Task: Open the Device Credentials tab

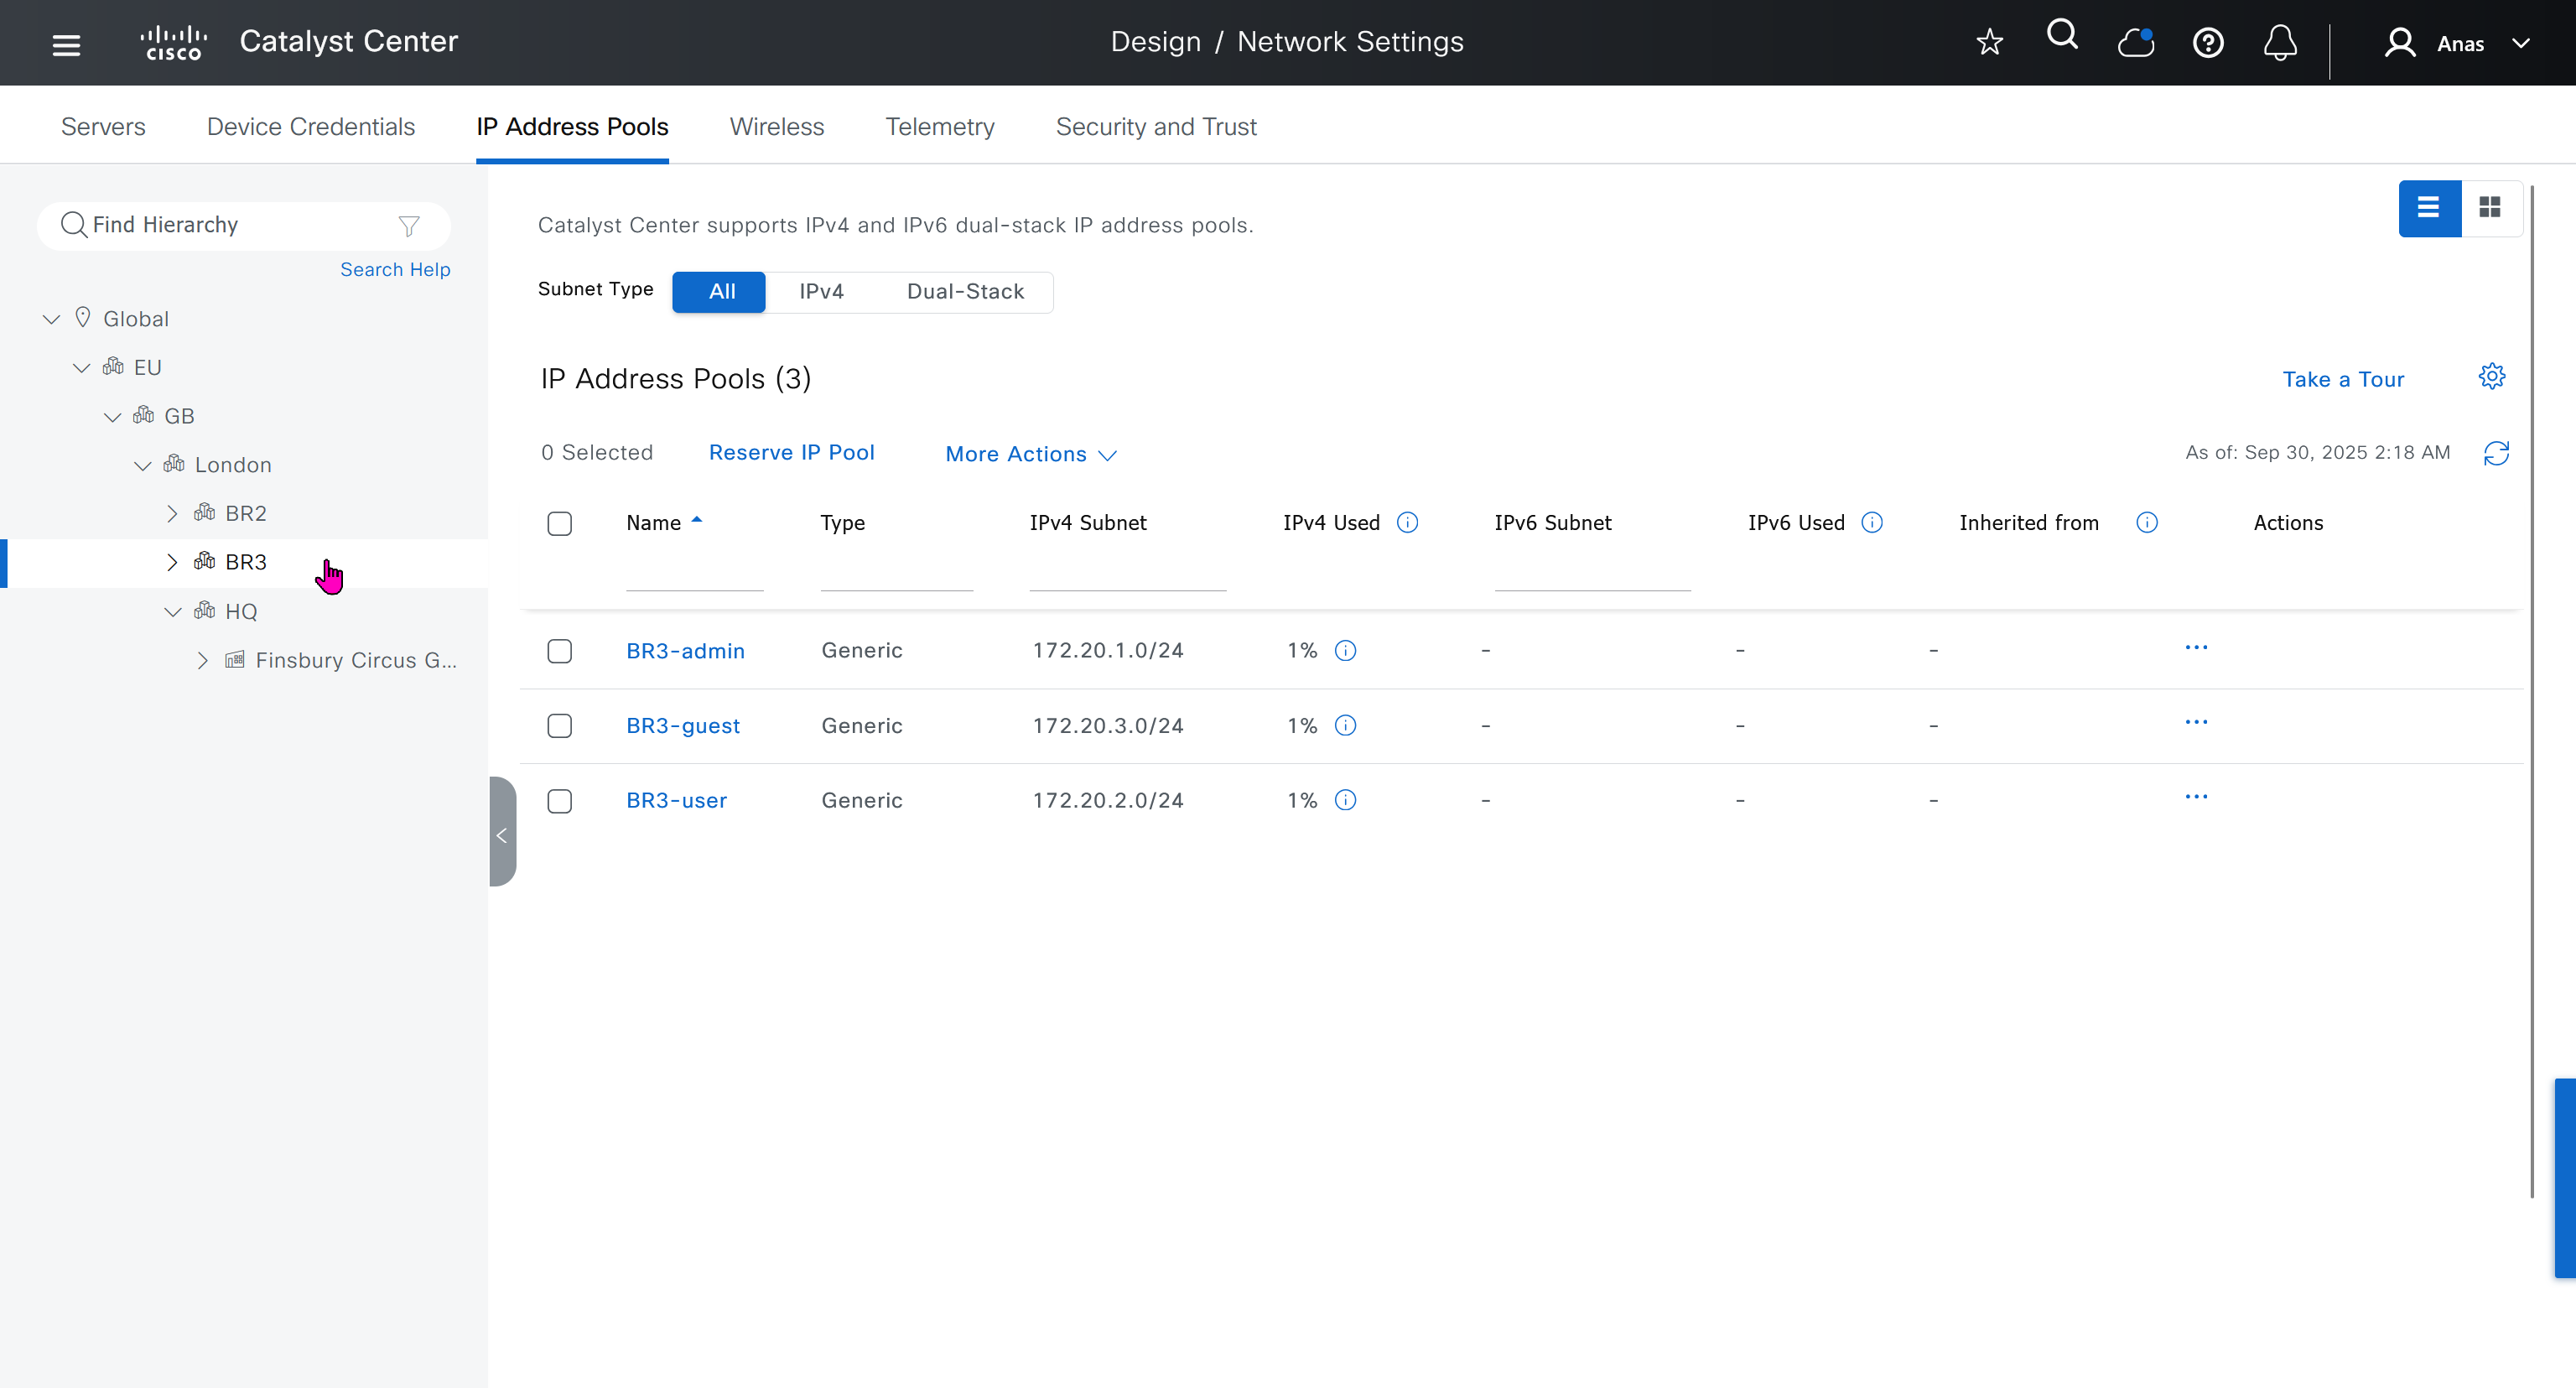Action: click(310, 127)
